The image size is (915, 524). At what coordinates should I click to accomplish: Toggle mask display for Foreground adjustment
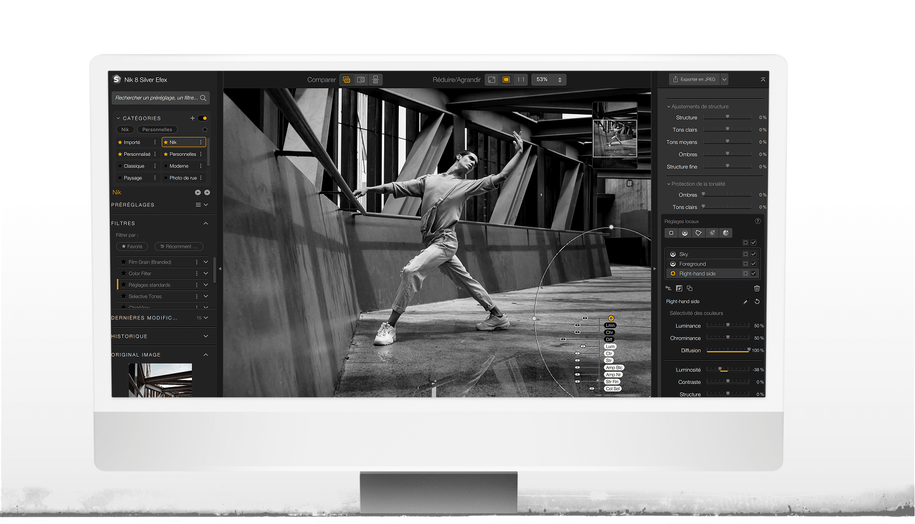click(746, 264)
